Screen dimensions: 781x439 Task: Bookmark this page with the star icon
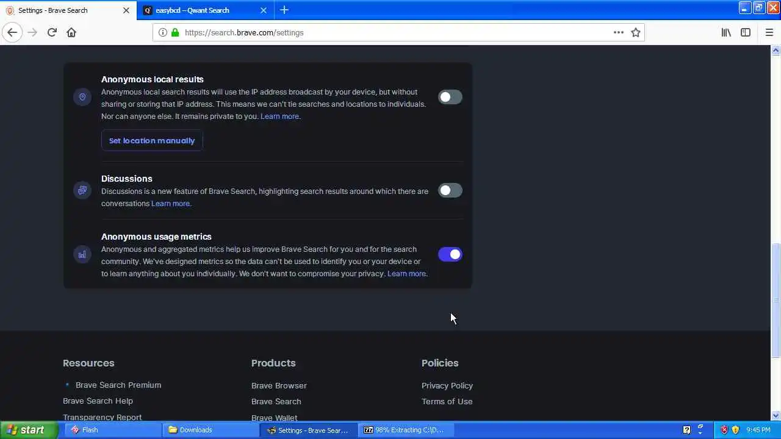pyautogui.click(x=636, y=32)
